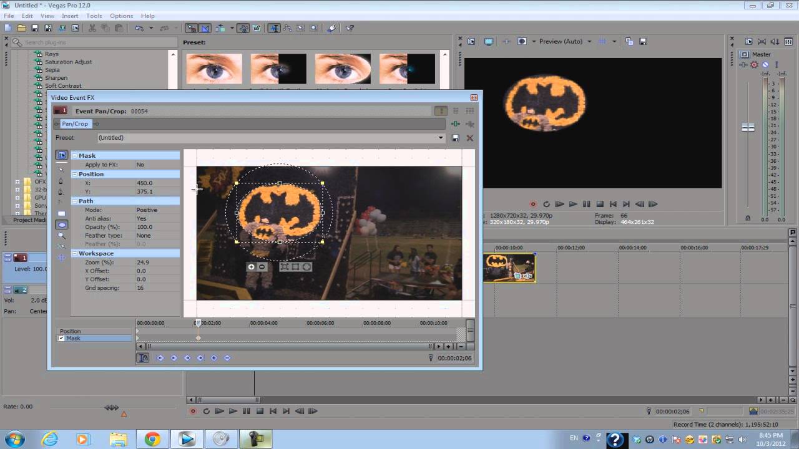799x449 pixels.
Task: Toggle the Mask checkbox in keyframe track
Action: (61, 339)
